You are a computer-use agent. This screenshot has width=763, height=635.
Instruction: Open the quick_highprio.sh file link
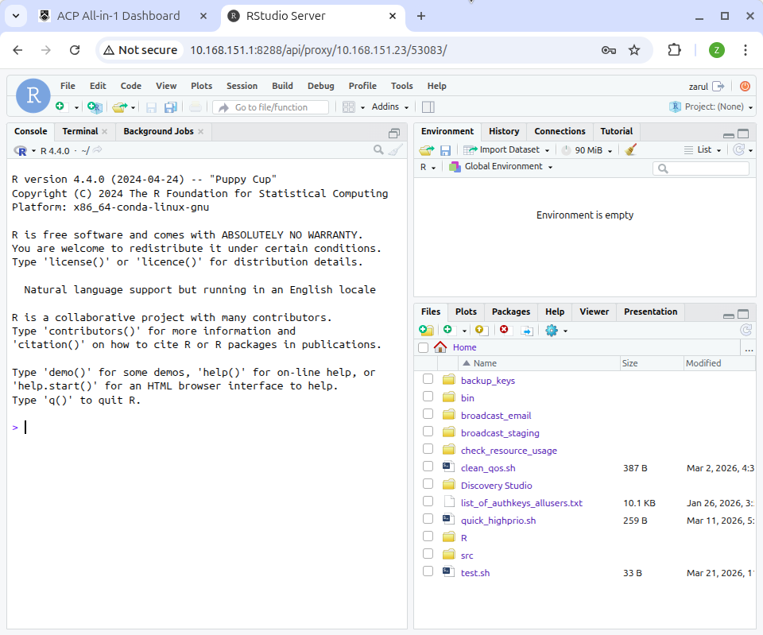498,521
